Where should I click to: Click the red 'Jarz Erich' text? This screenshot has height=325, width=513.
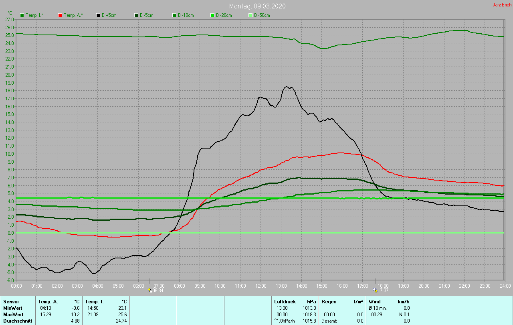tap(502, 5)
